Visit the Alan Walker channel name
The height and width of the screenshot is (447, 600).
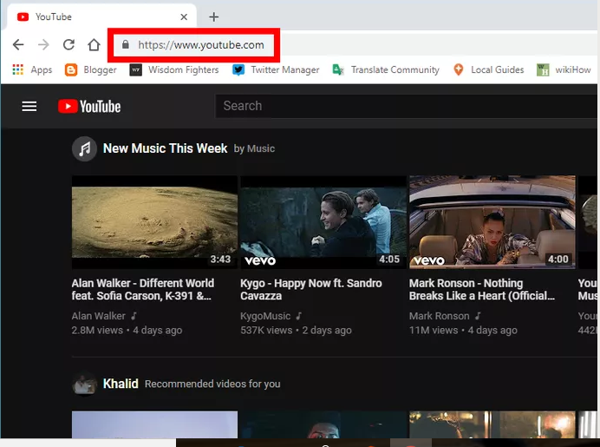coord(98,316)
